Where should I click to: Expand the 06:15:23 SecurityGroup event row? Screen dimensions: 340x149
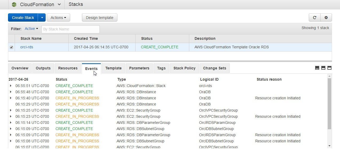11,116
